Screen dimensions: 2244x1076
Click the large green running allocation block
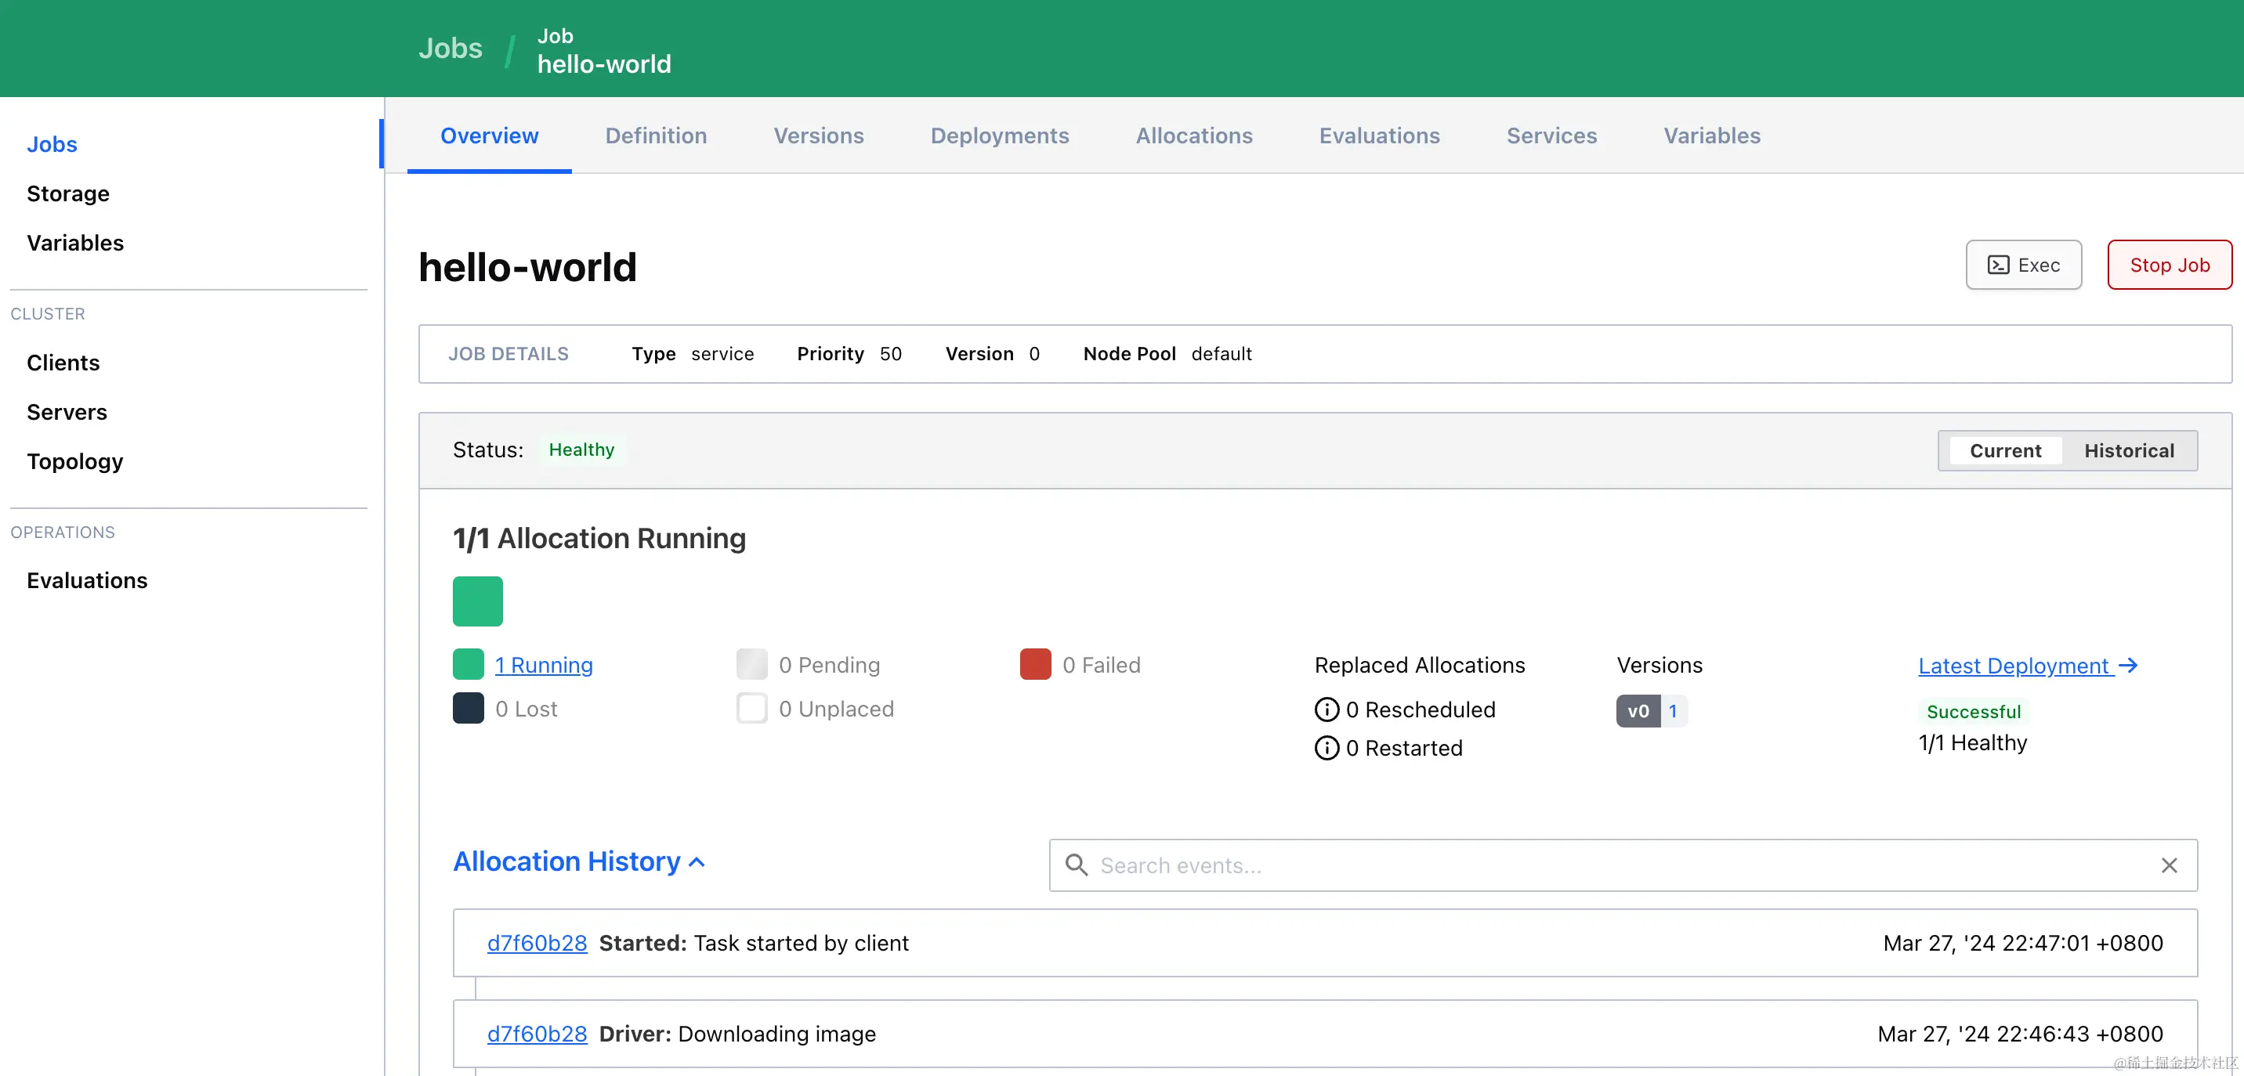tap(477, 601)
